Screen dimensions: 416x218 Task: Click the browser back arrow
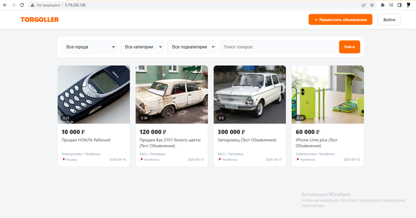point(5,5)
